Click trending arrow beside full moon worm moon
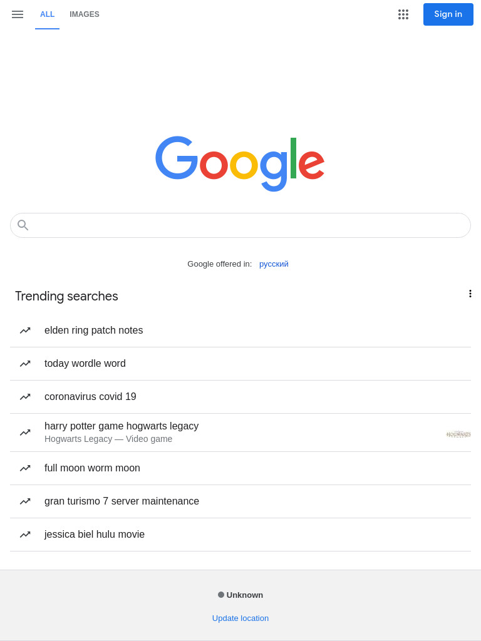The height and width of the screenshot is (641, 481). 25,468
